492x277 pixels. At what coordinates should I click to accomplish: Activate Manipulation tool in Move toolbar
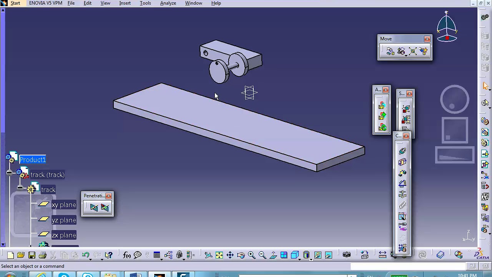(390, 51)
